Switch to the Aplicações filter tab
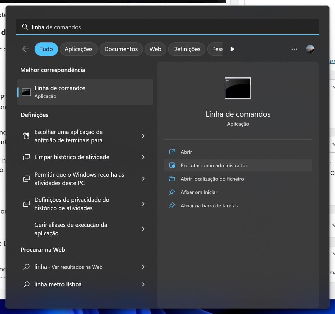335x314 pixels. (78, 49)
